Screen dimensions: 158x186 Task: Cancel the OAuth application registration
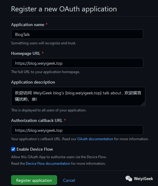69,180
